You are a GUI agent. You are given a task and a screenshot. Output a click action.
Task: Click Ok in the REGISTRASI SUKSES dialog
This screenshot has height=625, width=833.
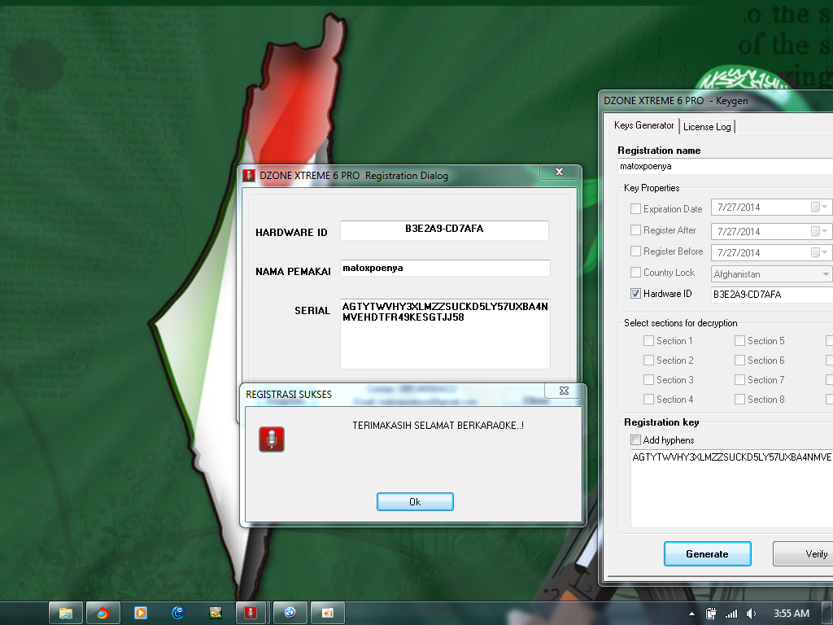[x=415, y=501]
